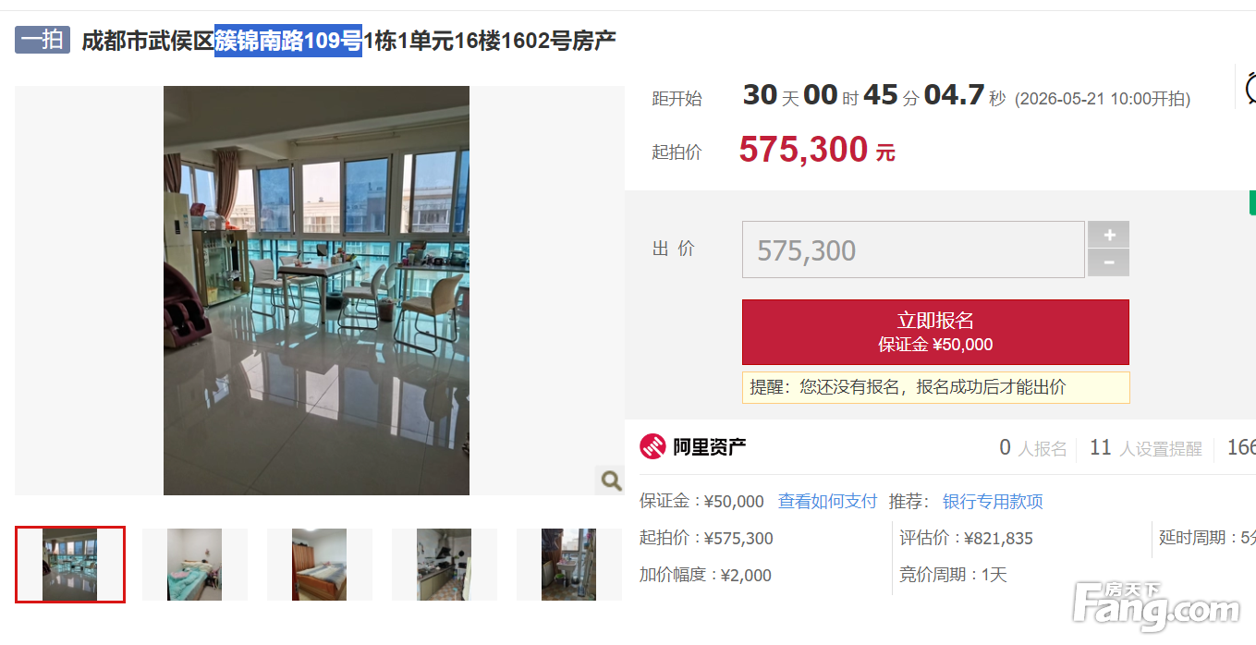Click the 11 人设置提醒 counter
This screenshot has height=645, width=1256.
pyautogui.click(x=1146, y=448)
